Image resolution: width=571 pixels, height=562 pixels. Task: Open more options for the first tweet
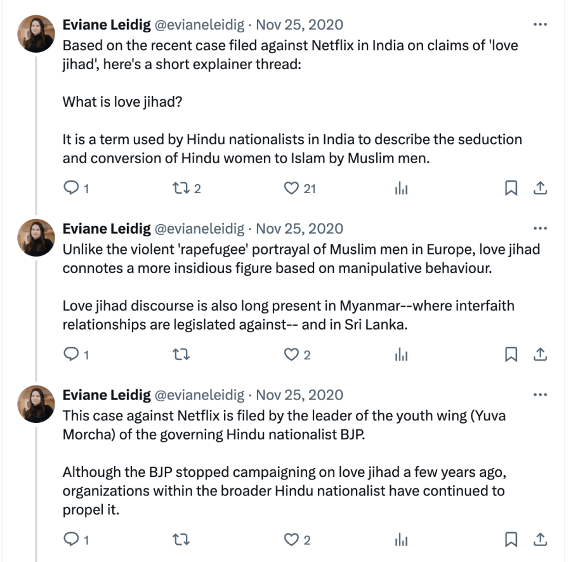[x=540, y=25]
